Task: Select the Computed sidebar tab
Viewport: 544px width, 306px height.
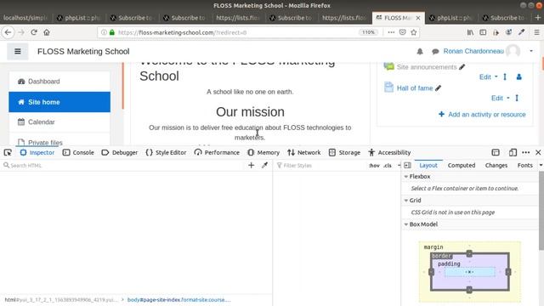Action: point(462,166)
